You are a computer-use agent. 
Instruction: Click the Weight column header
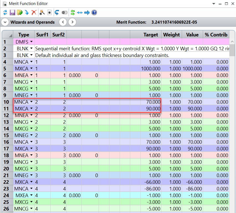point(171,35)
